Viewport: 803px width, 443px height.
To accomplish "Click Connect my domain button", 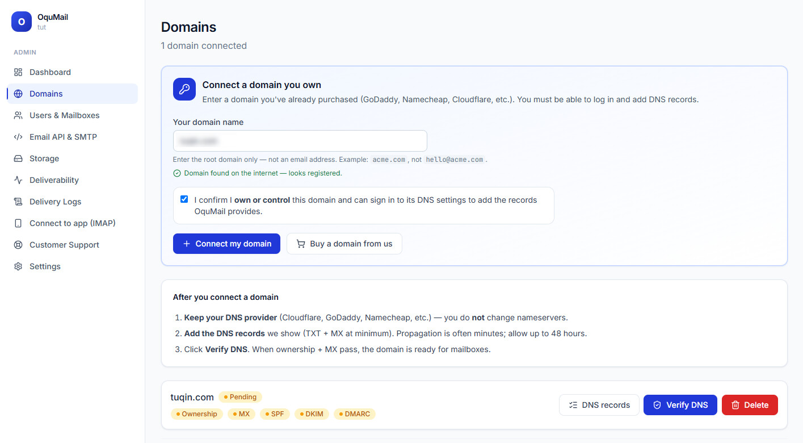I will point(226,244).
